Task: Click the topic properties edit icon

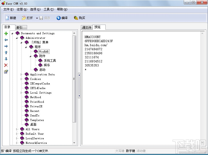Action: (6, 72)
